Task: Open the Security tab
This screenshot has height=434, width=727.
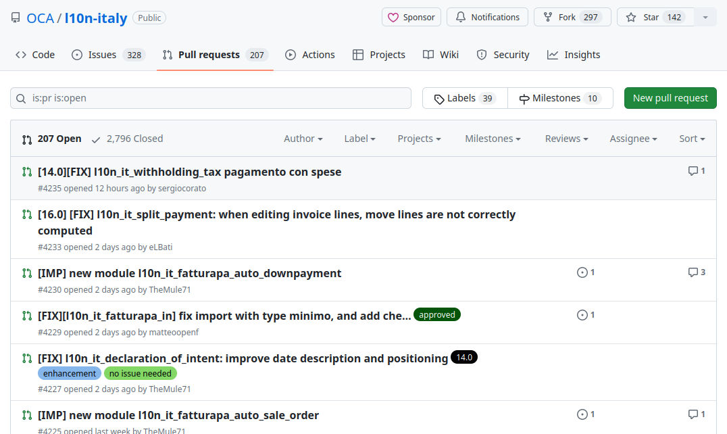Action: point(503,55)
